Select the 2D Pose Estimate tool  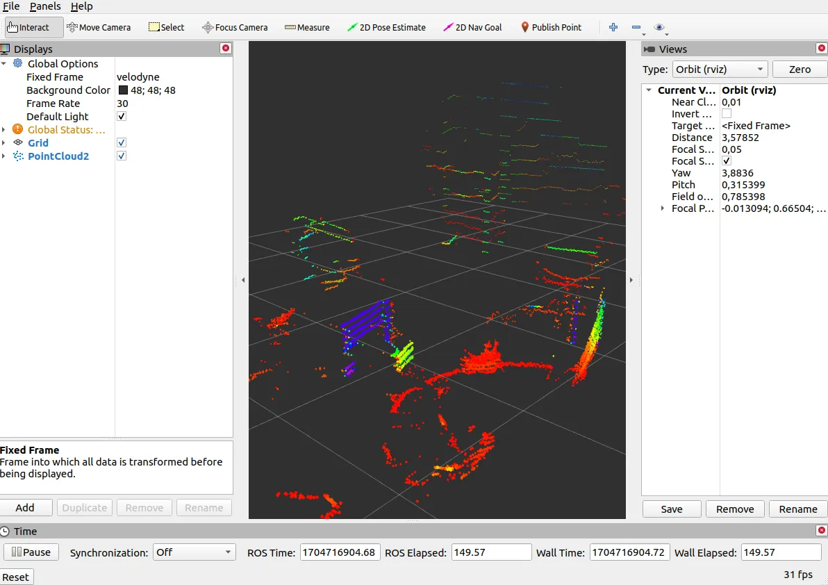(x=386, y=28)
